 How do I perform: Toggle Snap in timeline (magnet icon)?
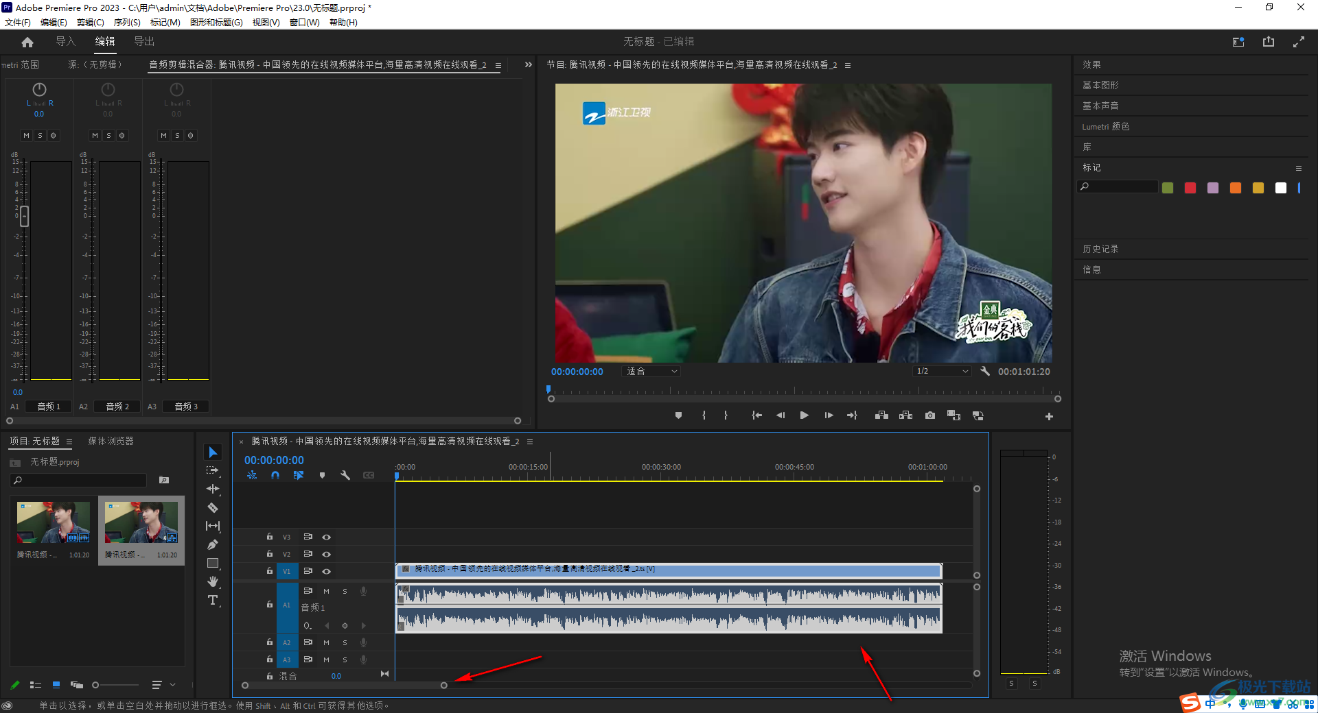click(x=275, y=475)
